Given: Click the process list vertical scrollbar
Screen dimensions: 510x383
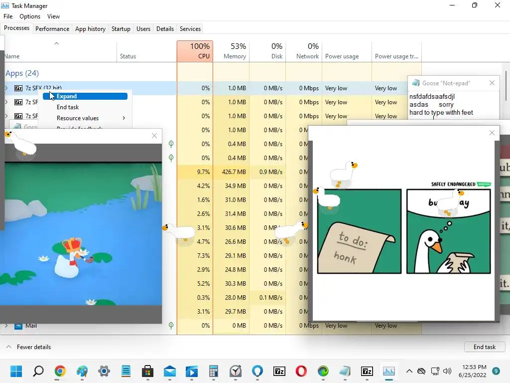Looking at the screenshot, I should [x=507, y=86].
